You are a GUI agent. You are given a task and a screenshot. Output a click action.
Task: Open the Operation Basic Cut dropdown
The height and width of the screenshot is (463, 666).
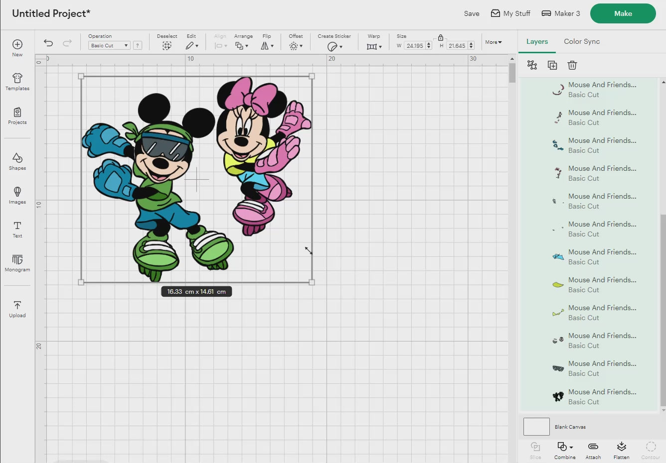[109, 45]
